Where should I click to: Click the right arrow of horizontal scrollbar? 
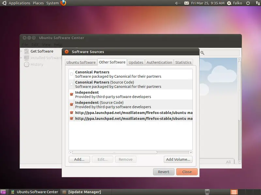click(191, 152)
